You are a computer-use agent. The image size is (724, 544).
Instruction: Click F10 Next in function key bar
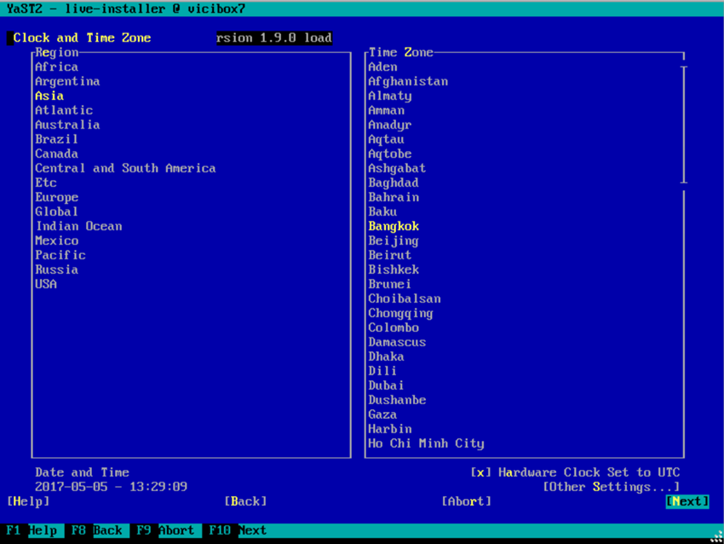pyautogui.click(x=236, y=530)
